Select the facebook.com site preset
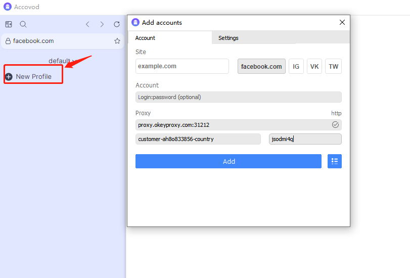This screenshot has width=410, height=278. tap(261, 66)
